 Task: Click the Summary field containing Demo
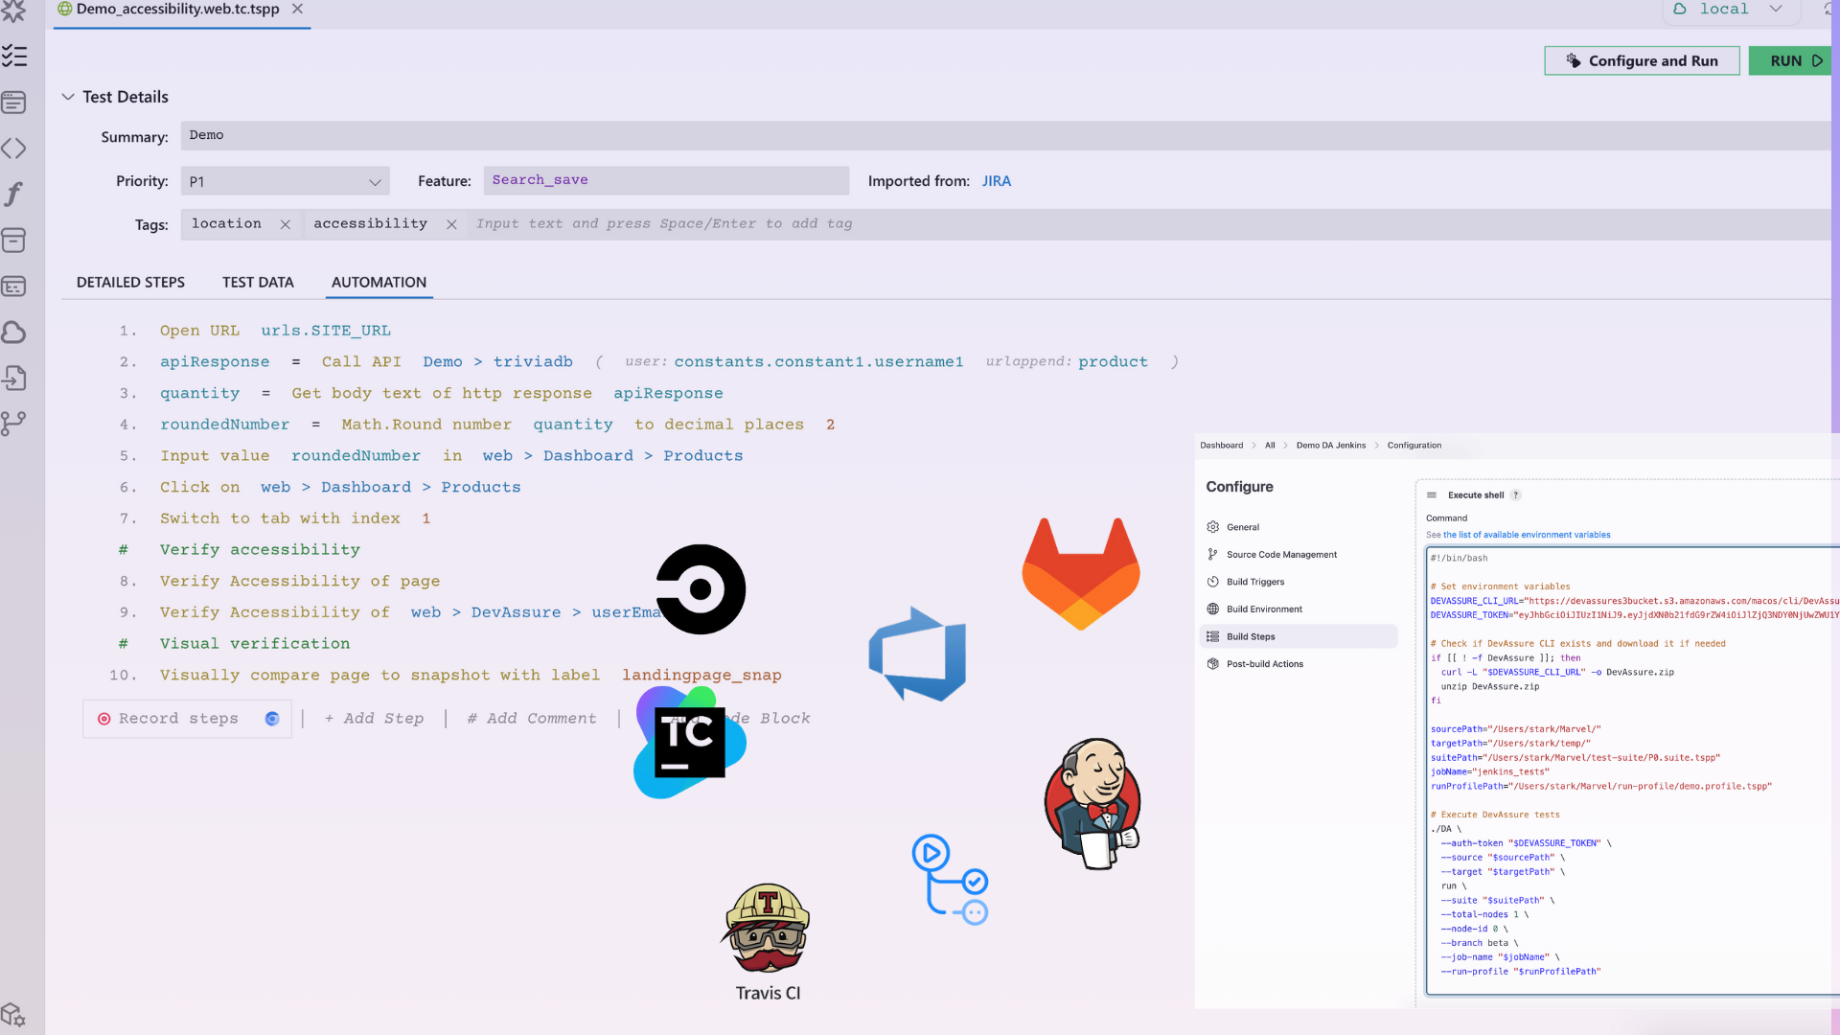point(1006,135)
